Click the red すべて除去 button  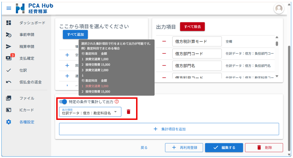click(x=192, y=26)
